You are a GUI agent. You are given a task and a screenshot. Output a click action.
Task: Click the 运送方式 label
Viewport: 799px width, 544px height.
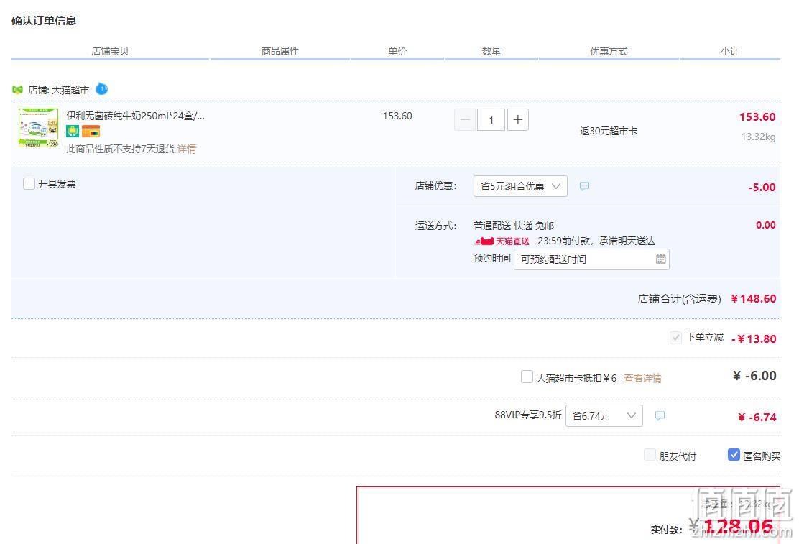coord(435,226)
